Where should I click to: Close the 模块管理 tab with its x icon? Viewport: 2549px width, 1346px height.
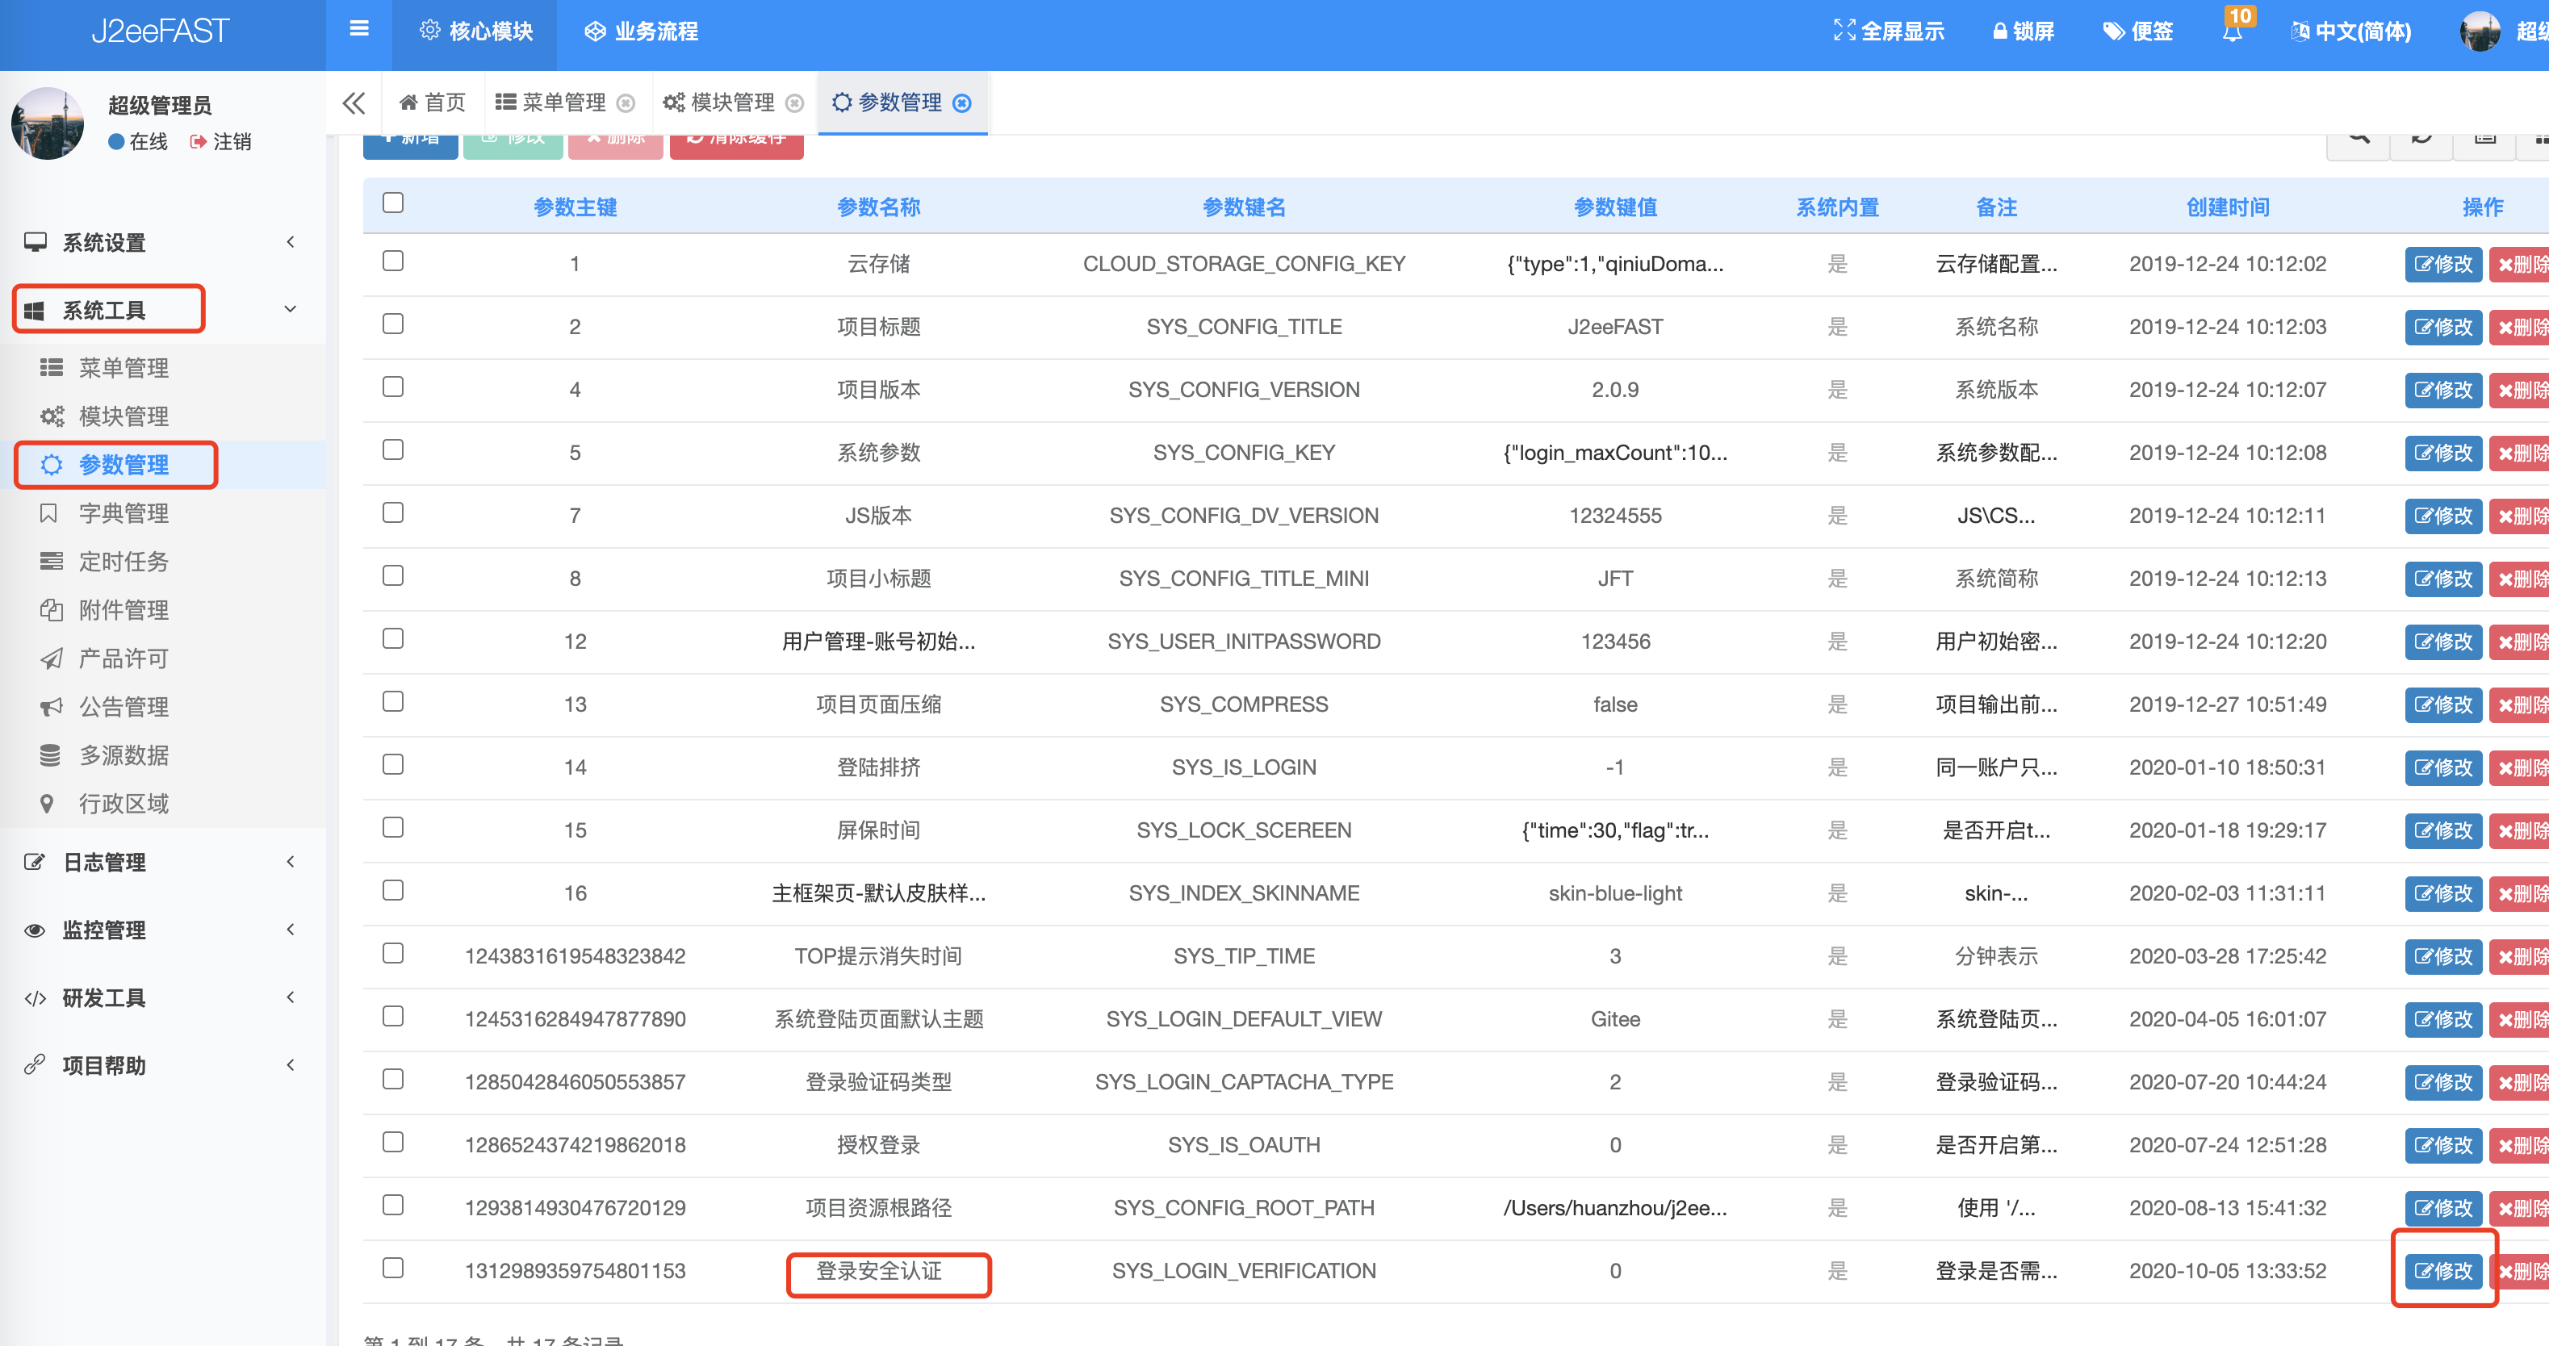coord(794,102)
